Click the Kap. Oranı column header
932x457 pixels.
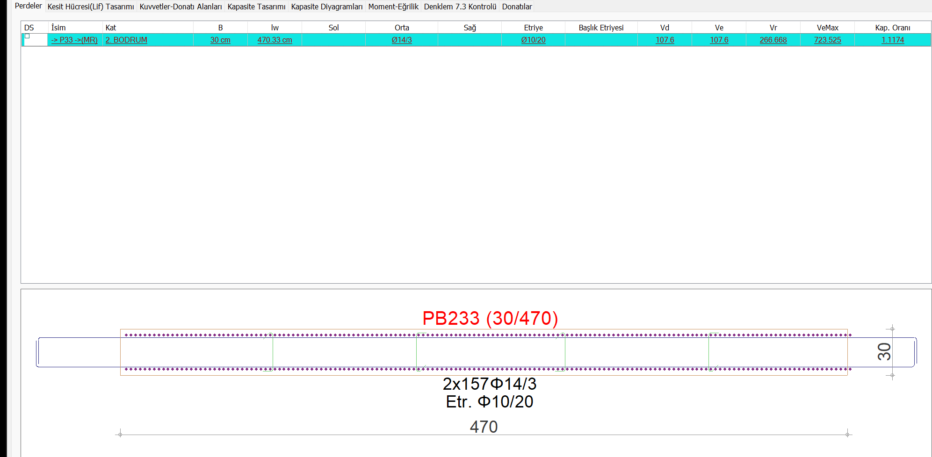click(892, 28)
